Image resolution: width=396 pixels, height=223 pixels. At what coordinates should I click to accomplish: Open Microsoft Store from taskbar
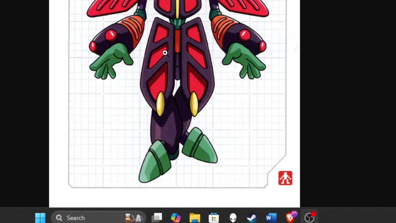pyautogui.click(x=214, y=218)
